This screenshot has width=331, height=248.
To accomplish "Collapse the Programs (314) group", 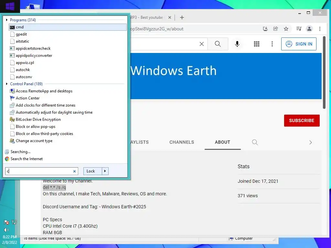I will (x=7, y=20).
